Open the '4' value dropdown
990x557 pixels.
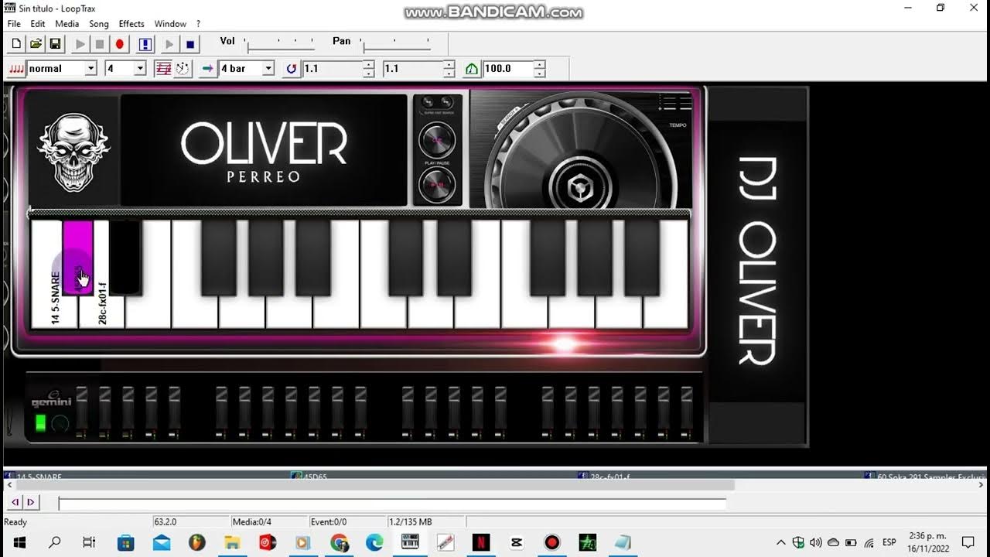pos(140,69)
